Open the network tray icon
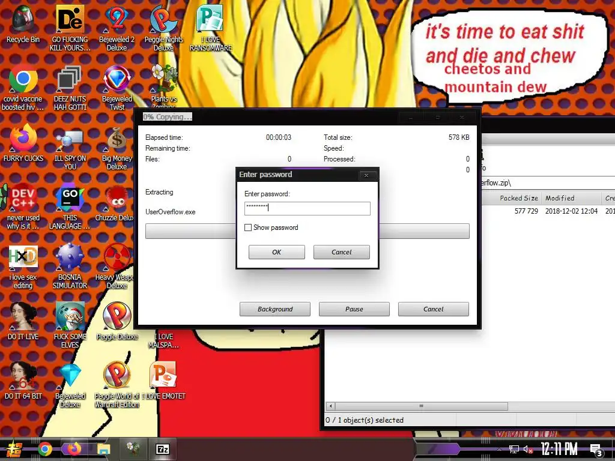 point(514,449)
